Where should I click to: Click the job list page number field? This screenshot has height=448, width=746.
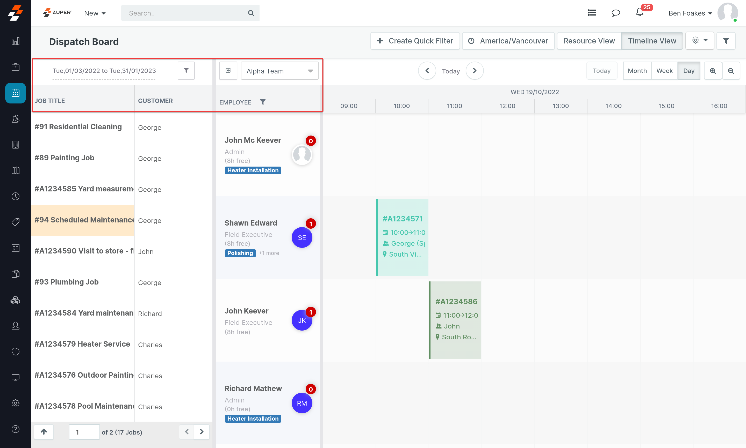(x=84, y=432)
